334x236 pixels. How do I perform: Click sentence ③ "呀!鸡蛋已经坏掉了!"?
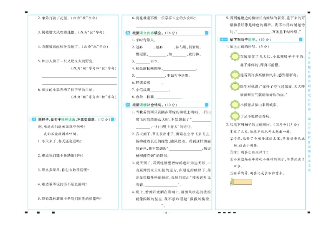249,152
